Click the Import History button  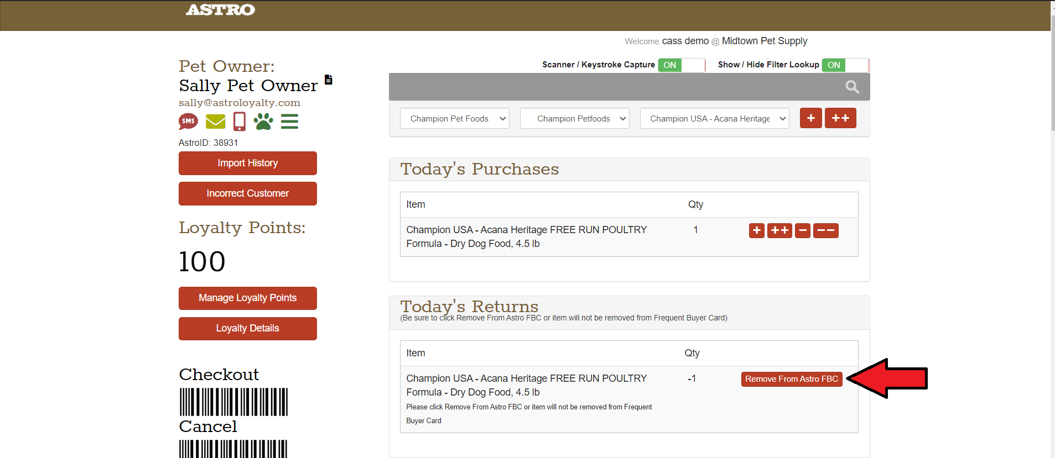tap(248, 163)
